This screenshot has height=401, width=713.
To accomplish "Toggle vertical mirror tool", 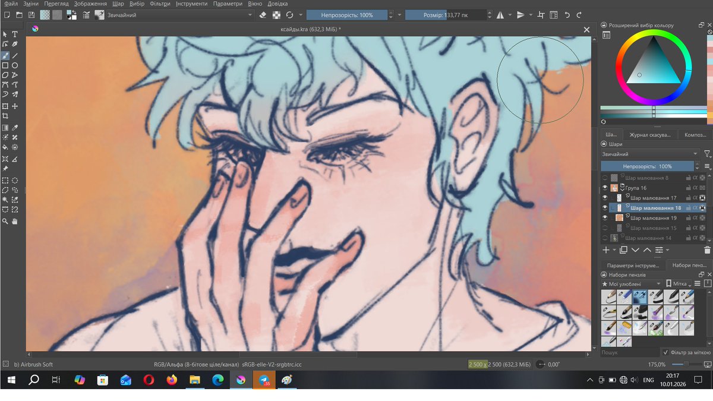I will (x=520, y=15).
